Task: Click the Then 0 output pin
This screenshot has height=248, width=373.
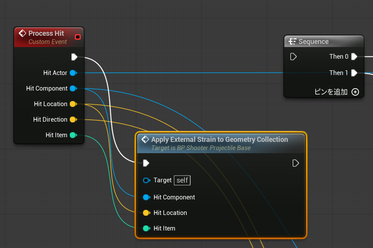Action: point(354,57)
